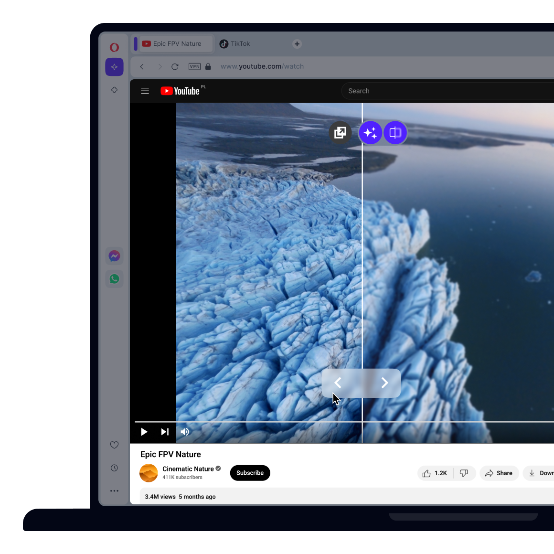Image resolution: width=554 pixels, height=554 pixels.
Task: Click the diamond icon in the sidebar
Action: [x=114, y=90]
